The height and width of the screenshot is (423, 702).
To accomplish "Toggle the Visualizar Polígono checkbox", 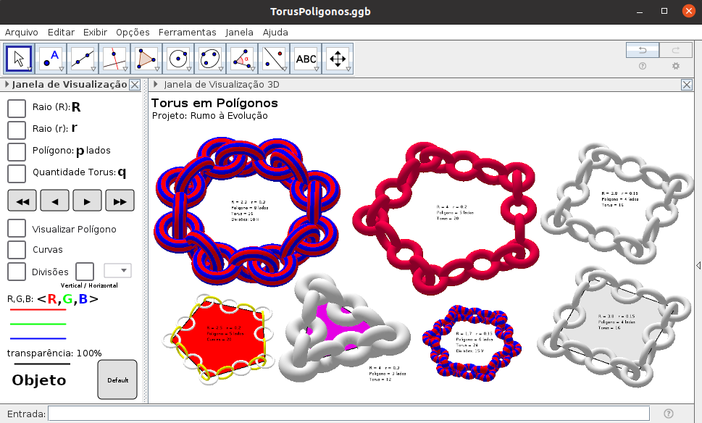I will (17, 228).
